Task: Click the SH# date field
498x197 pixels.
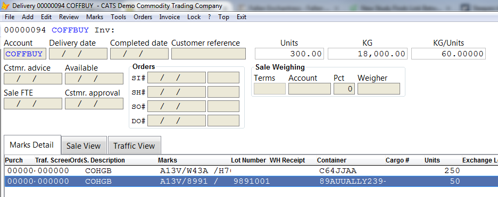Action: click(x=177, y=92)
